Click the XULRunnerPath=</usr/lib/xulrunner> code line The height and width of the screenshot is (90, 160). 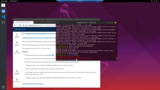(x=49, y=65)
